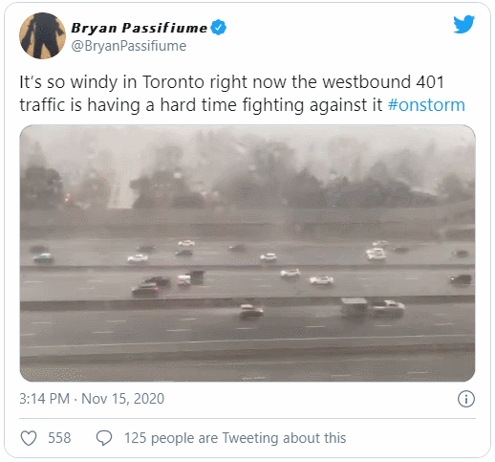Screen dimensions: 495x462
Task: Open Bryan Passifiume's profile avatar
Action: pos(42,35)
